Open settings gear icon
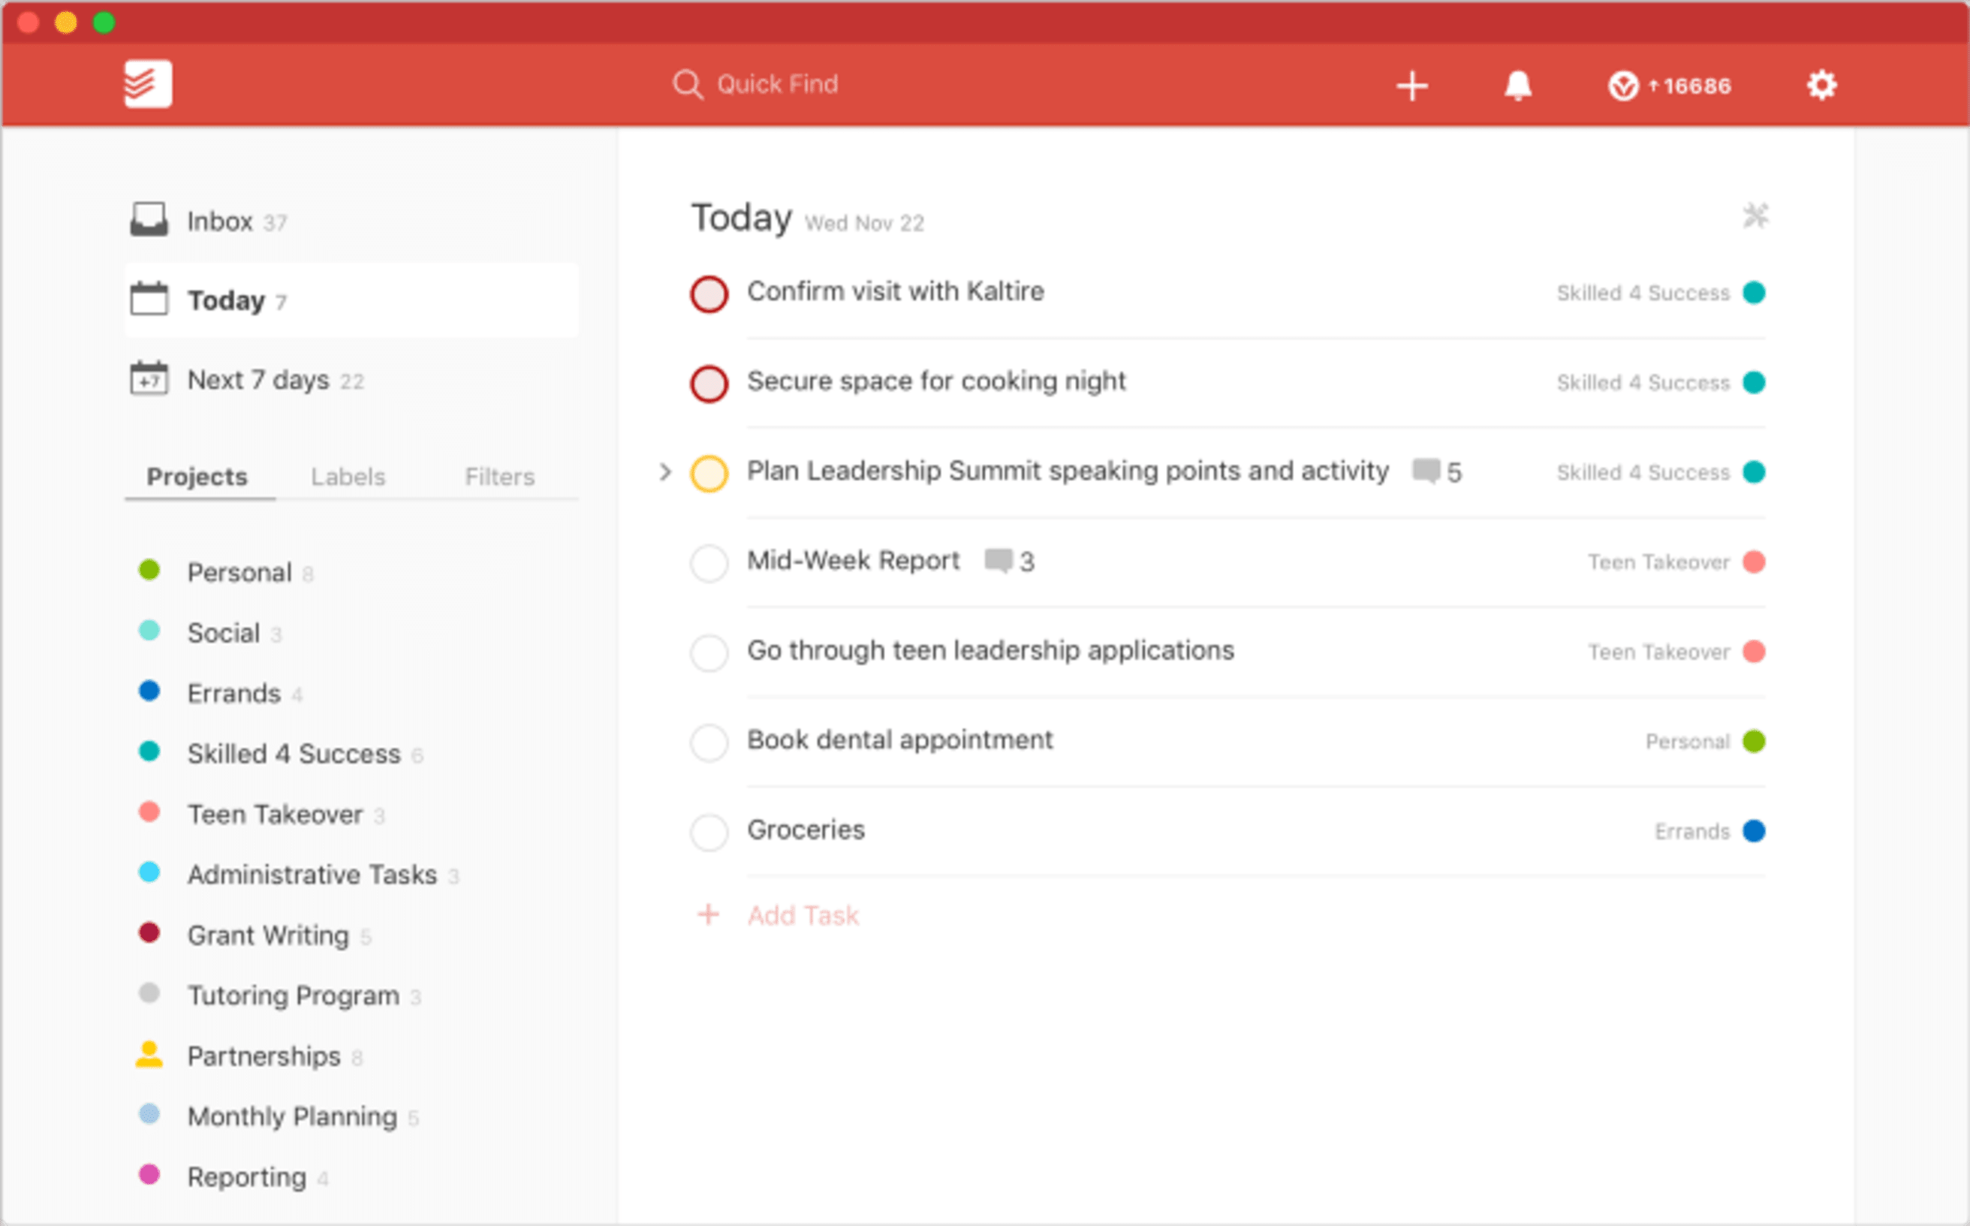This screenshot has width=1970, height=1226. tap(1821, 85)
